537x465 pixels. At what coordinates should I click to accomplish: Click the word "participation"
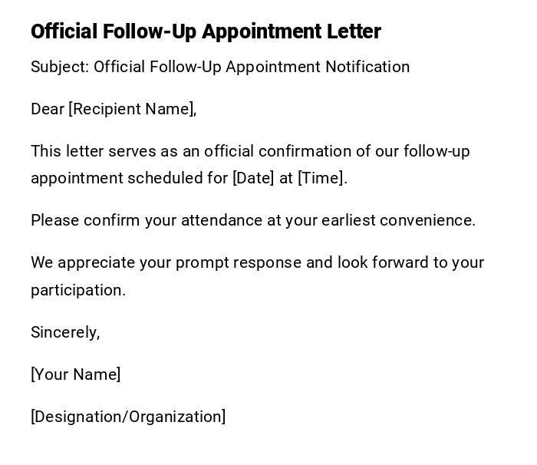click(x=77, y=290)
